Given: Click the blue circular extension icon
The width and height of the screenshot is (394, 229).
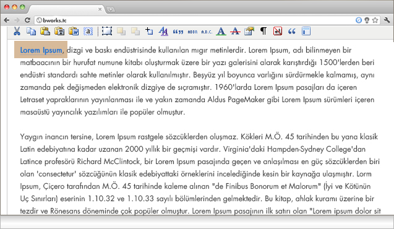Looking at the screenshot, I should [x=359, y=20].
